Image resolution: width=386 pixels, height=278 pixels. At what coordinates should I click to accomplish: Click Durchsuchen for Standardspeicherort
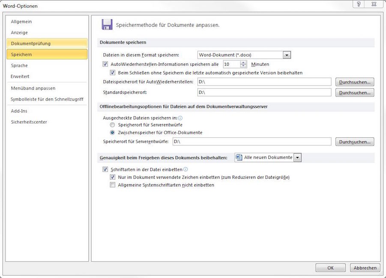coord(354,92)
